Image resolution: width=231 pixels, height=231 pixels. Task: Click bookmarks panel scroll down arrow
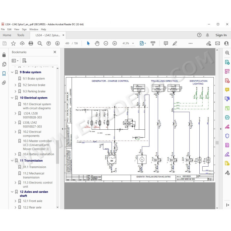coord(57,207)
